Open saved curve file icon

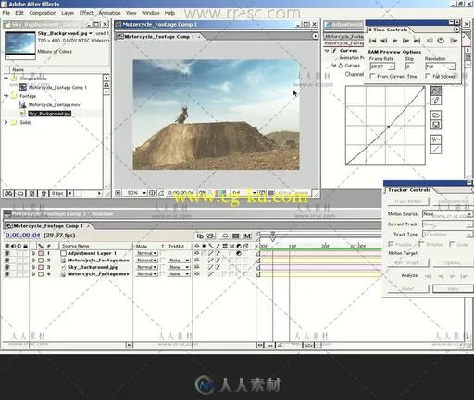436,115
